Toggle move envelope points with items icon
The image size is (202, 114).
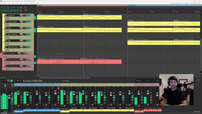11,10
